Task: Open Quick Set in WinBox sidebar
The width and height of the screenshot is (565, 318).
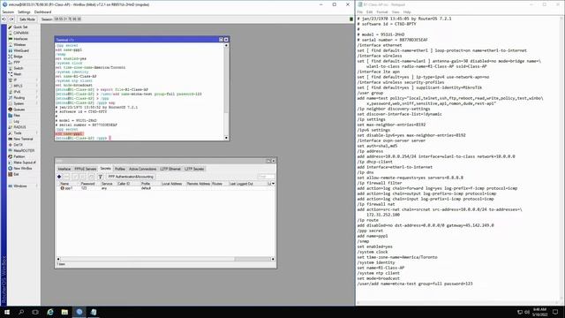Action: click(20, 27)
